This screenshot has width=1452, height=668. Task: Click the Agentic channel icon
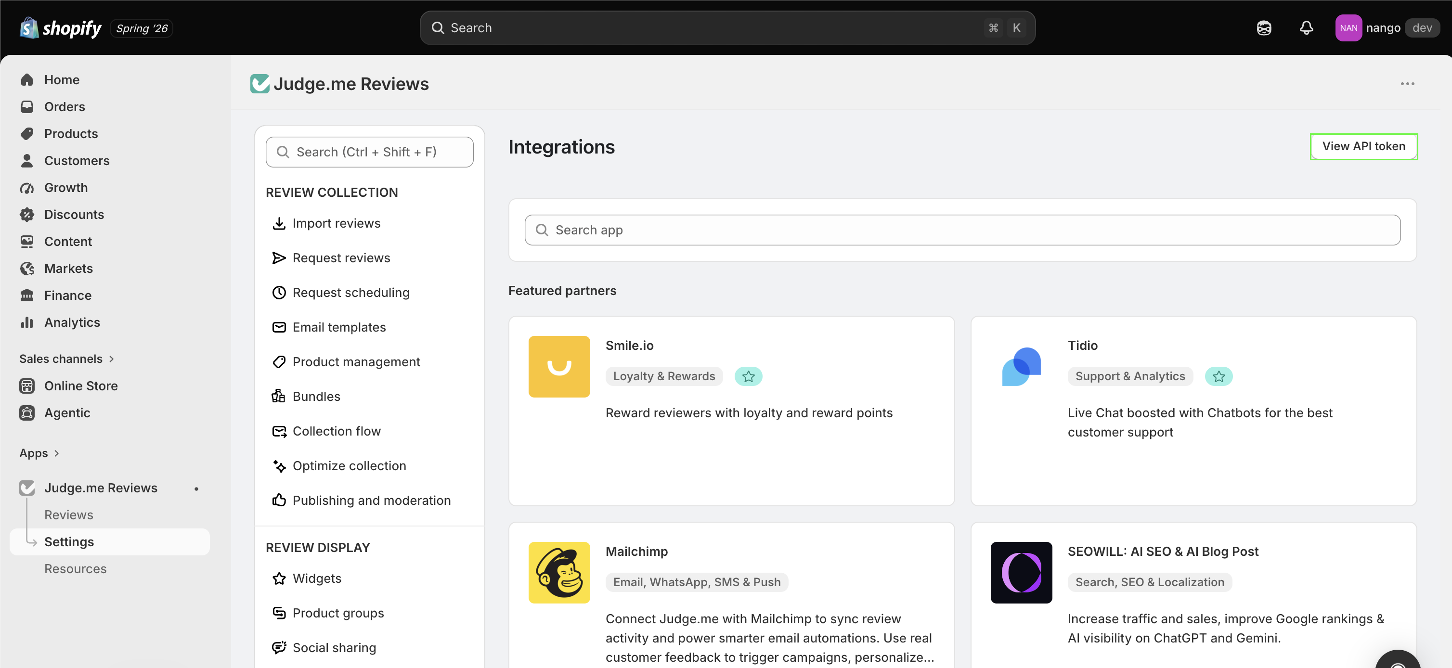(27, 413)
